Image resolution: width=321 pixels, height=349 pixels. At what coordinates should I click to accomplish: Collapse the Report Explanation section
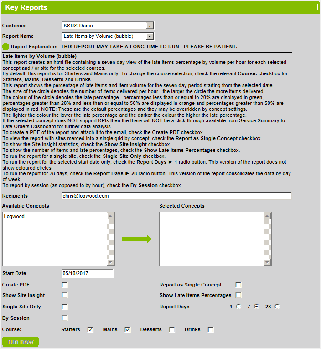(x=5, y=47)
